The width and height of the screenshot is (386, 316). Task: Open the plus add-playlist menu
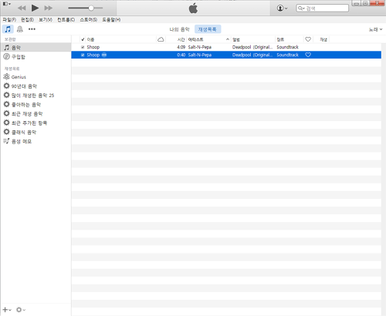(x=7, y=310)
